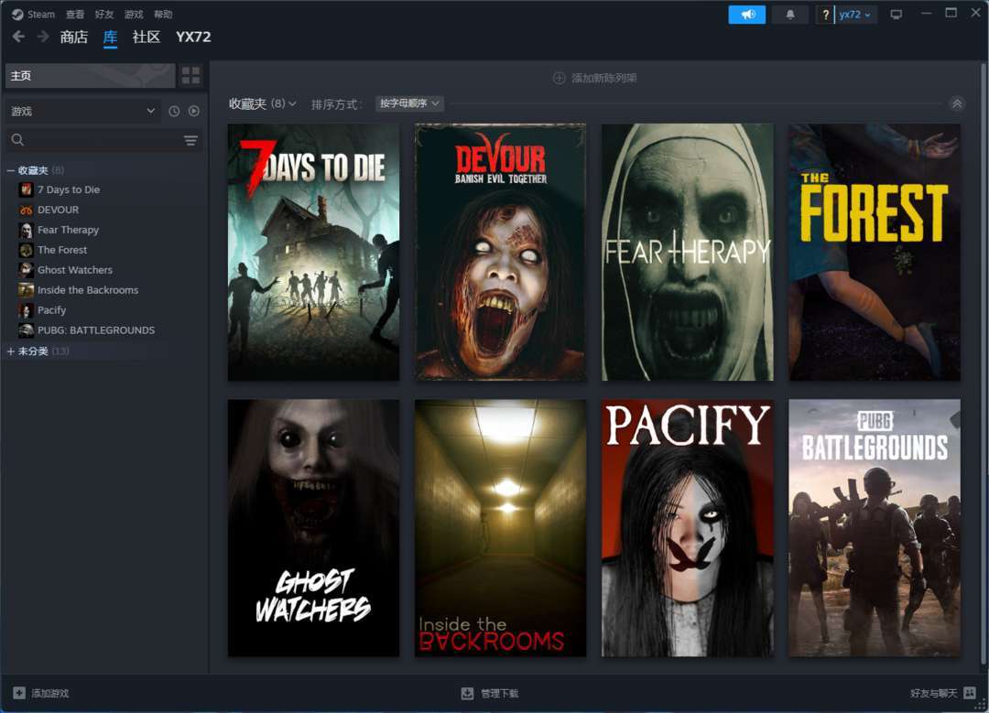Open the Fear Therapy cover art
Viewport: 989px width, 713px height.
[688, 253]
